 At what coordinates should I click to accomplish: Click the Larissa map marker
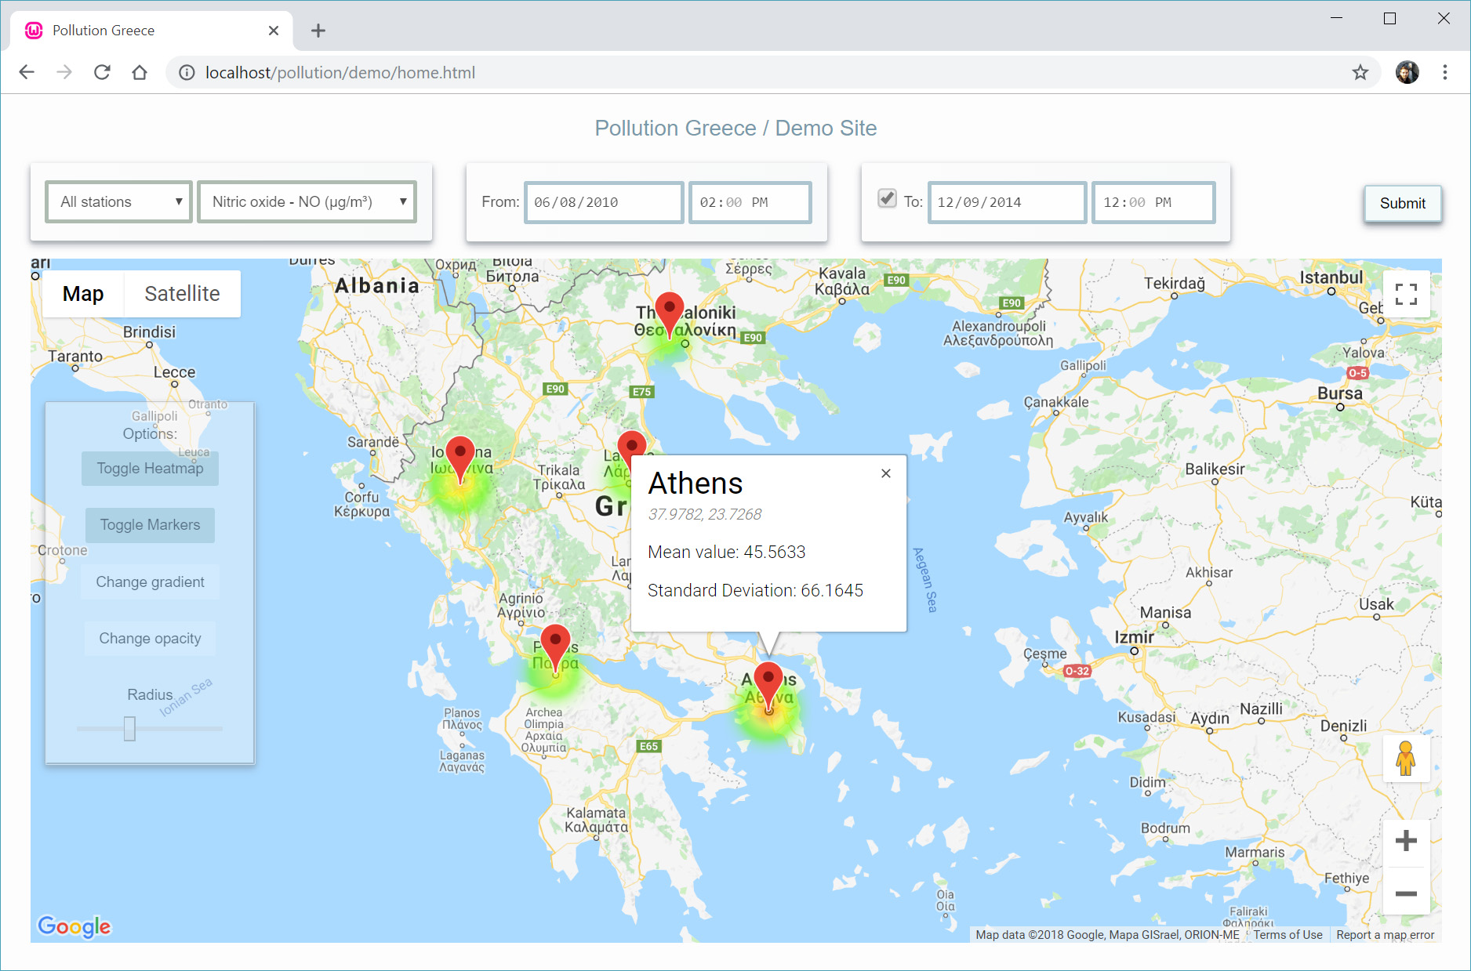[630, 444]
